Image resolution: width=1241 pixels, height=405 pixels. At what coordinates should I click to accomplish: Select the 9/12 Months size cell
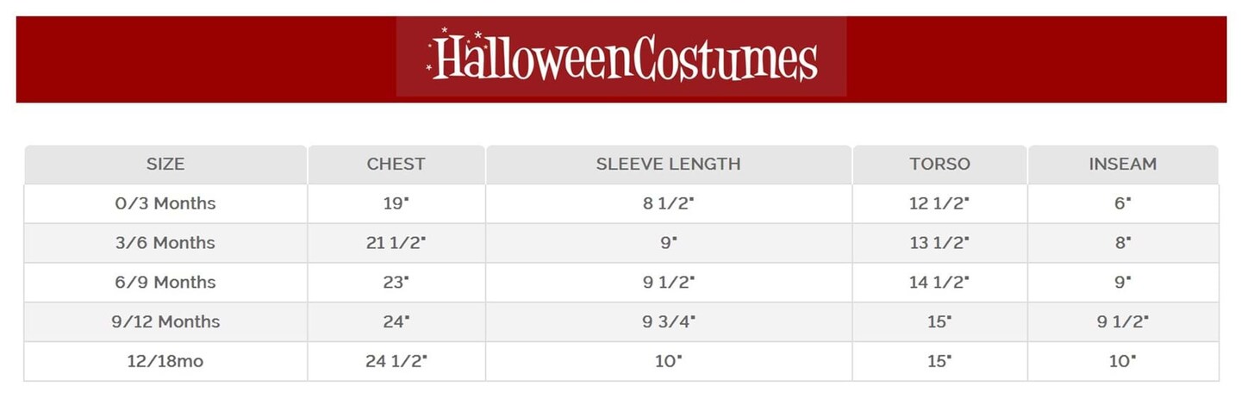165,322
